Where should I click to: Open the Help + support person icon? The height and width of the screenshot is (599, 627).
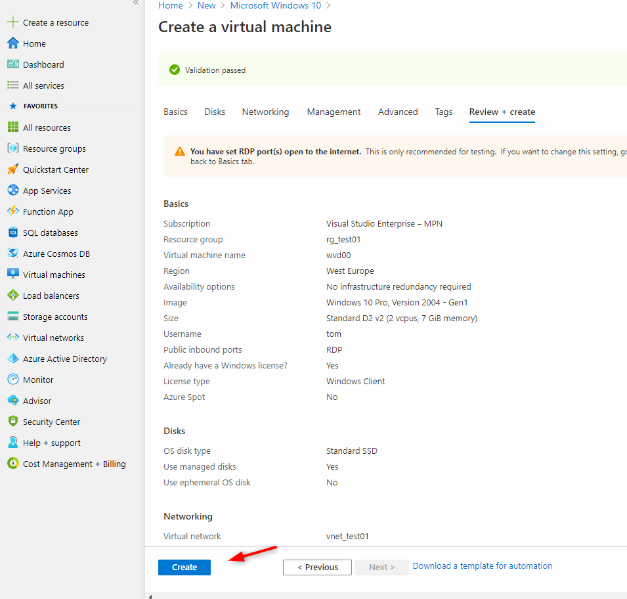click(x=12, y=442)
